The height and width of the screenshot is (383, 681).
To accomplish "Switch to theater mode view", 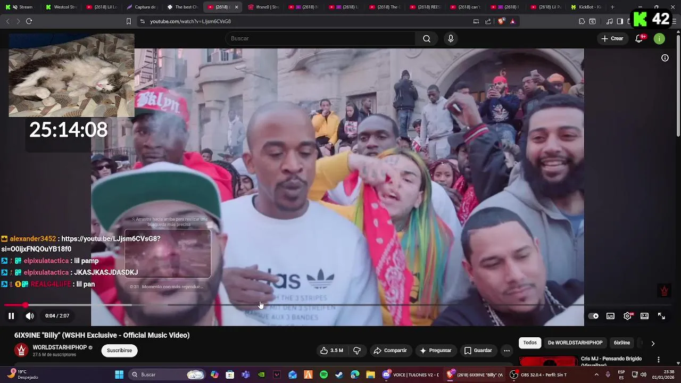I will tap(644, 316).
